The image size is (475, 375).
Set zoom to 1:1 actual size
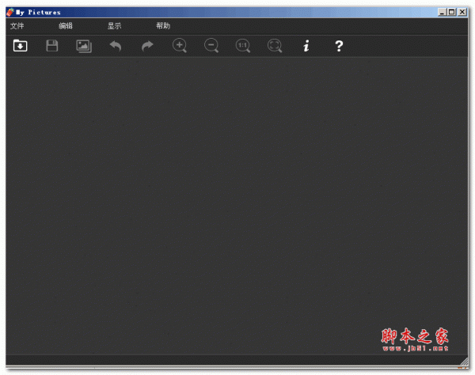[243, 46]
